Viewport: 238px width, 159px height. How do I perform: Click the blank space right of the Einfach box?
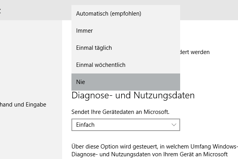pos(210,125)
